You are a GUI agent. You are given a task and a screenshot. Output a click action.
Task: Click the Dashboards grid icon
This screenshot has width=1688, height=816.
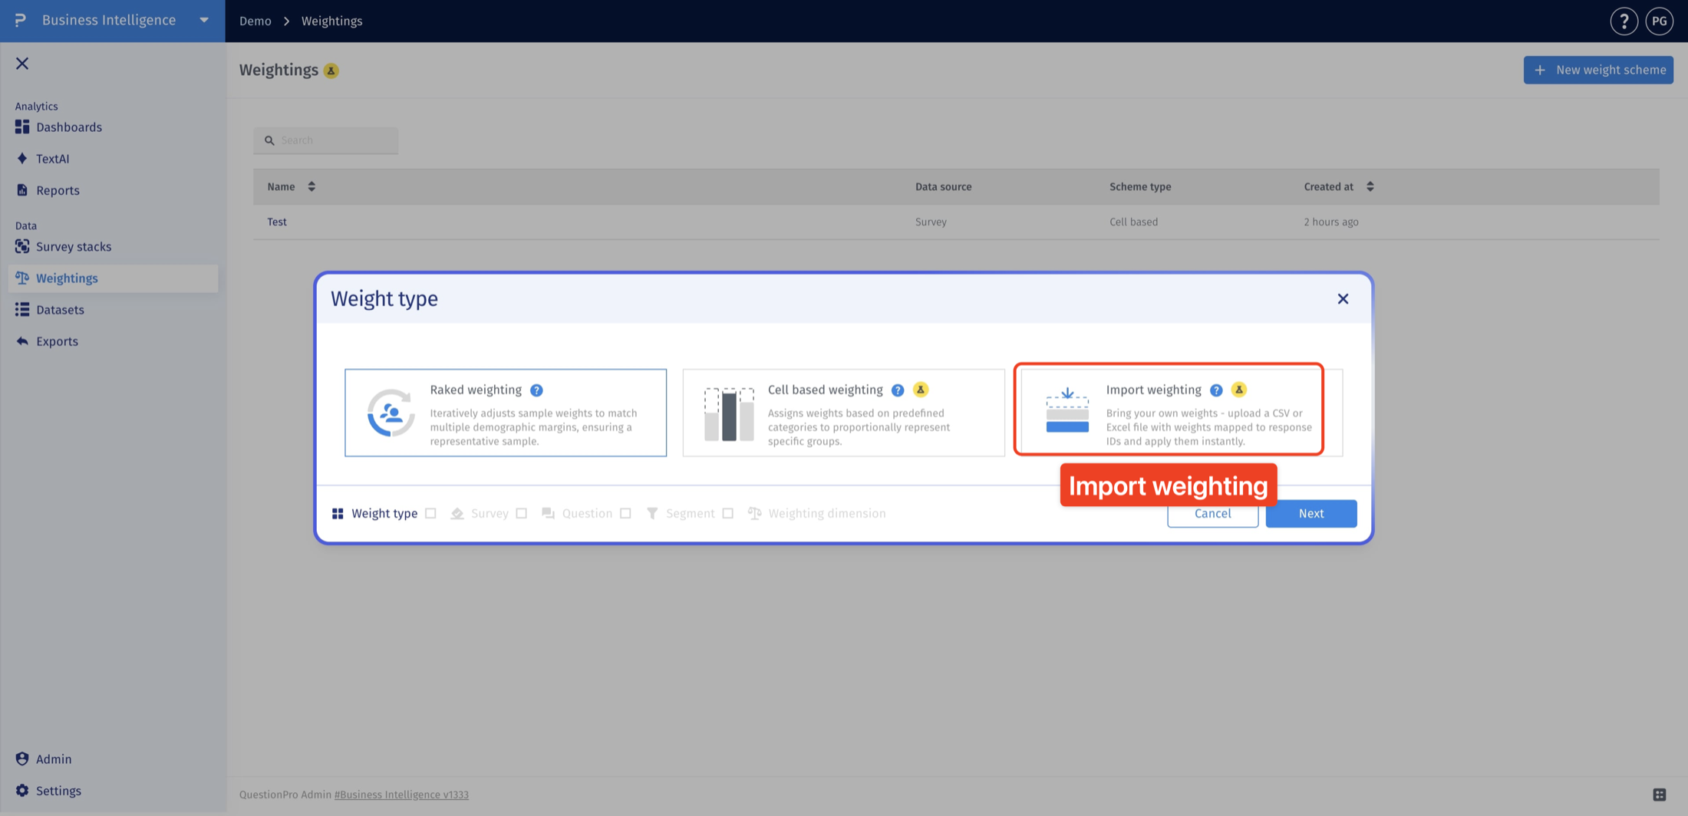click(x=22, y=127)
